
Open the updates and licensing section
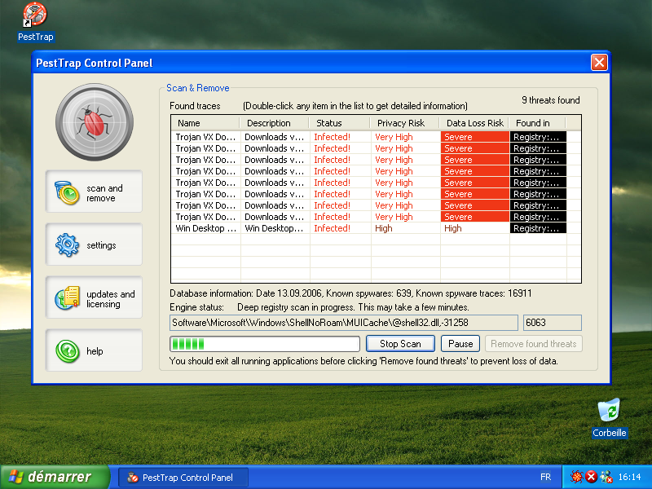94,297
